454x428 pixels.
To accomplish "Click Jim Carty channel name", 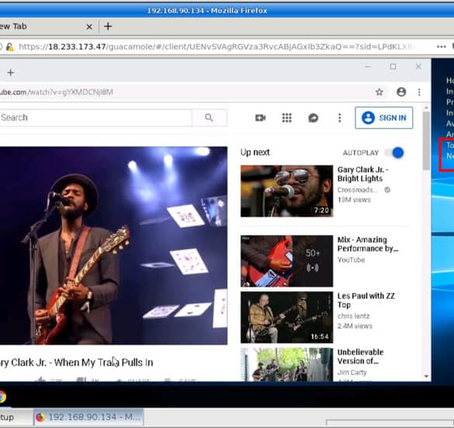I will (352, 372).
